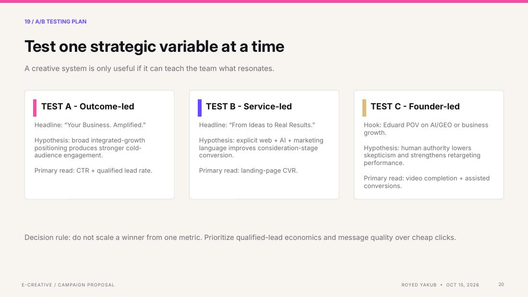This screenshot has width=528, height=297.
Task: Select the TEST C - Founder-led heading
Action: point(415,107)
